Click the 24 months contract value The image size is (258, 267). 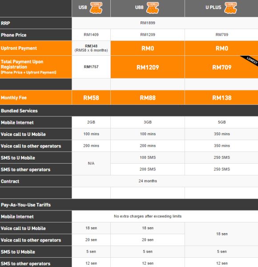tap(148, 181)
